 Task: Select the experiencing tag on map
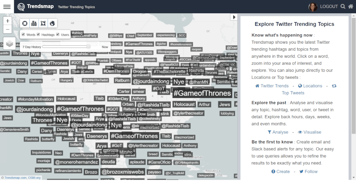[x=166, y=35]
